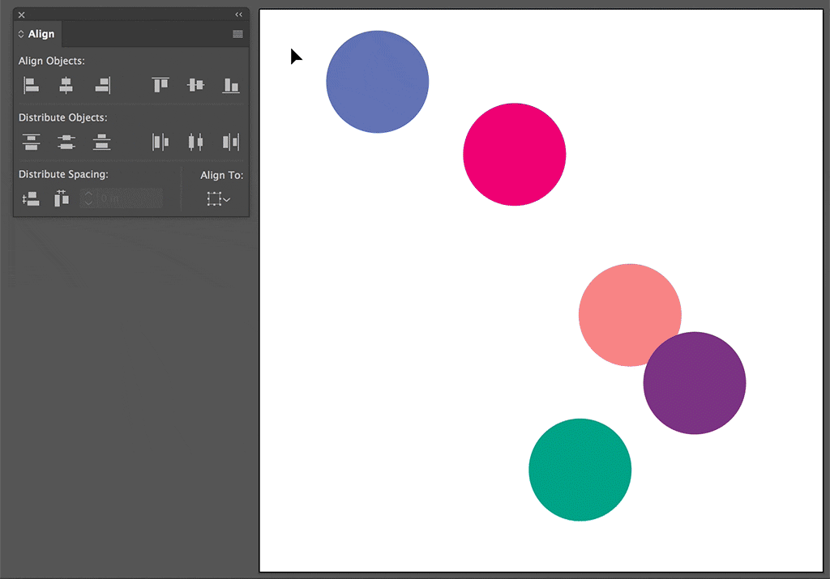Screen dimensions: 830x579
Task: Select the Vertical distribute space icon
Action: coord(31,198)
